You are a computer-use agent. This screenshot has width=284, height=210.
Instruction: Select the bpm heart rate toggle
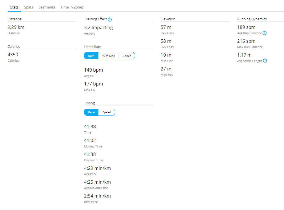(91, 56)
